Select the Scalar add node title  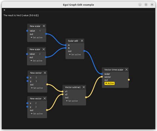73,41
